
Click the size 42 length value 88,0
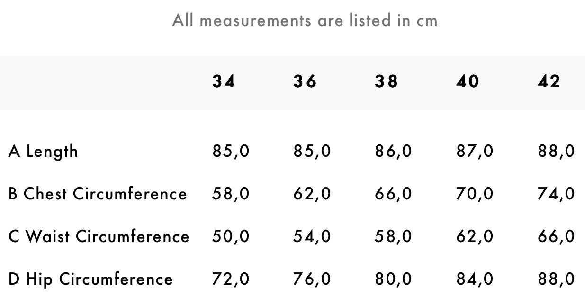(x=556, y=152)
